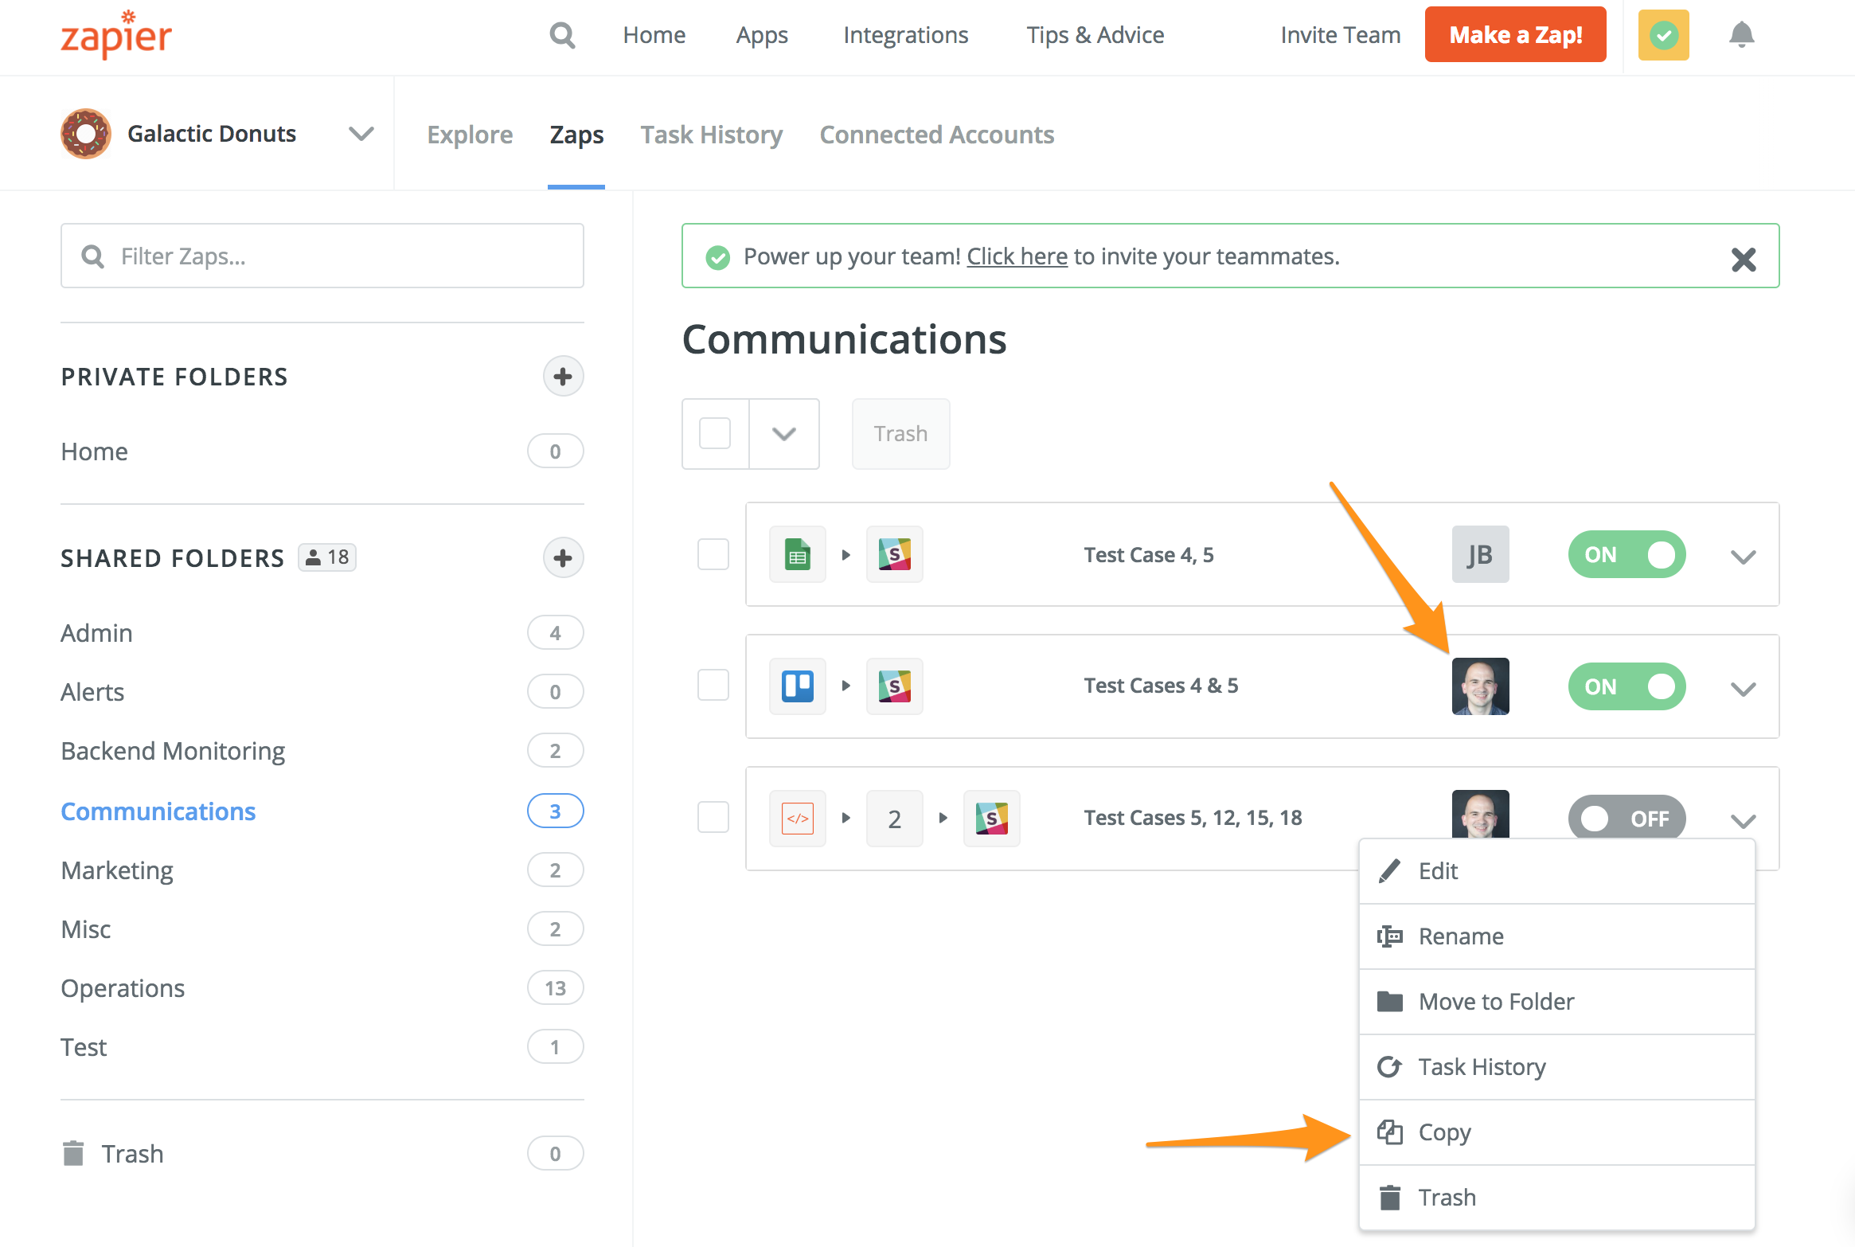Add a new private folder
The height and width of the screenshot is (1247, 1855).
(x=563, y=376)
